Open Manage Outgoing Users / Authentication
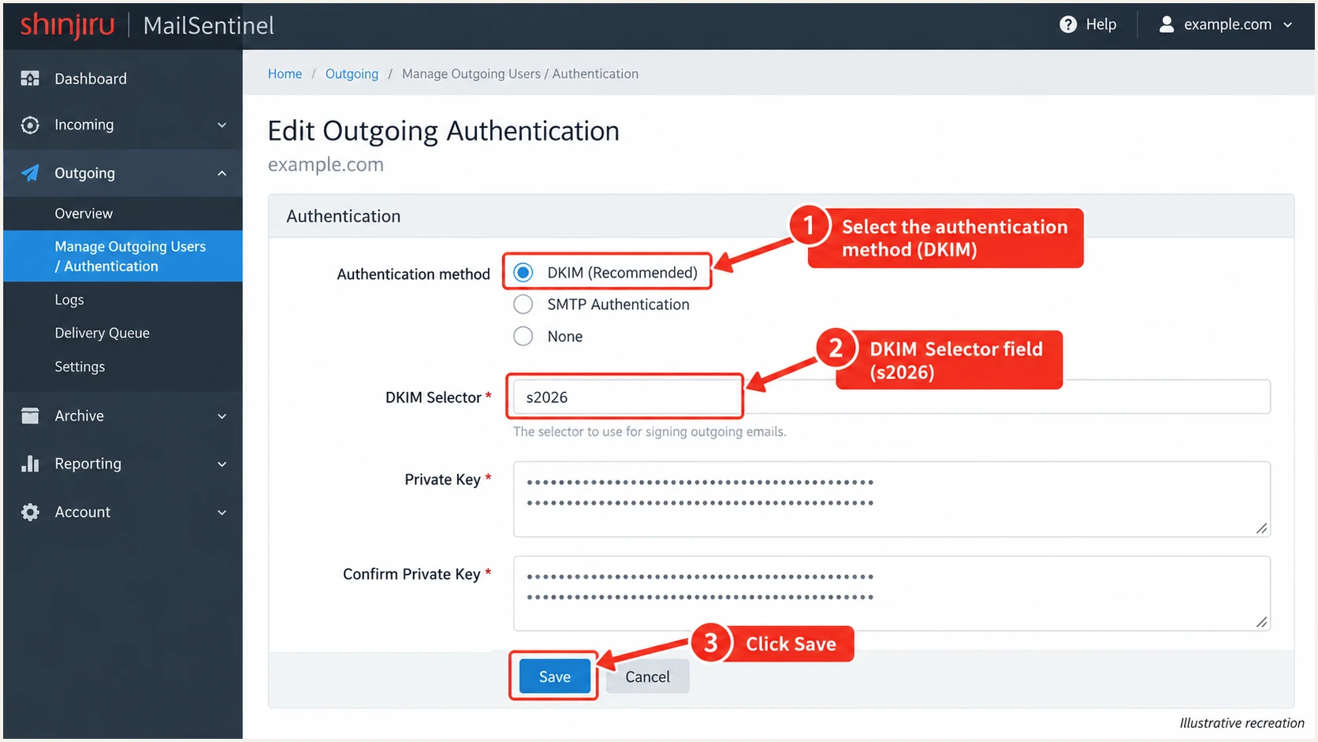This screenshot has height=742, width=1318. 123,256
